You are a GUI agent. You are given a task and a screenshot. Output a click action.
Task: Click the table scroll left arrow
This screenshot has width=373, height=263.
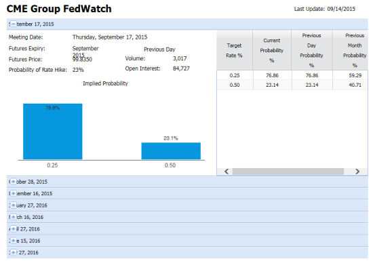point(227,171)
